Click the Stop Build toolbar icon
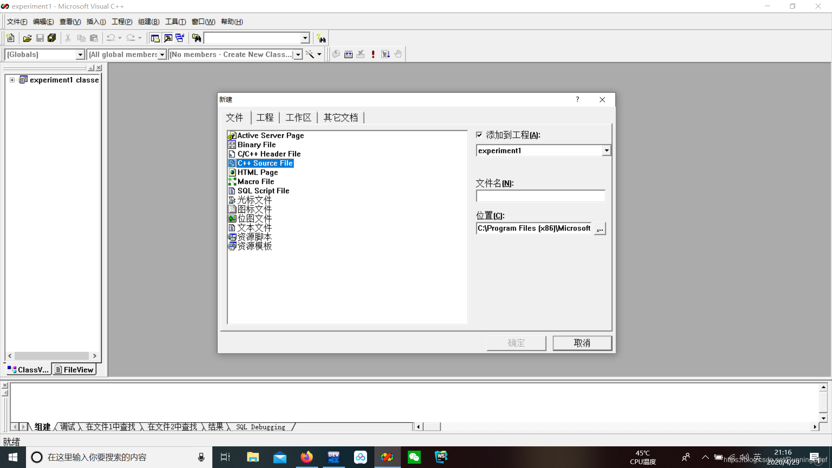832x468 pixels. (x=361, y=54)
